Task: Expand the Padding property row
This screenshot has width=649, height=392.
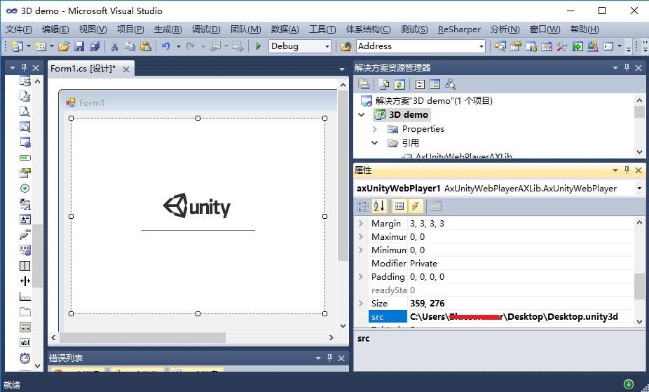Action: (x=360, y=276)
